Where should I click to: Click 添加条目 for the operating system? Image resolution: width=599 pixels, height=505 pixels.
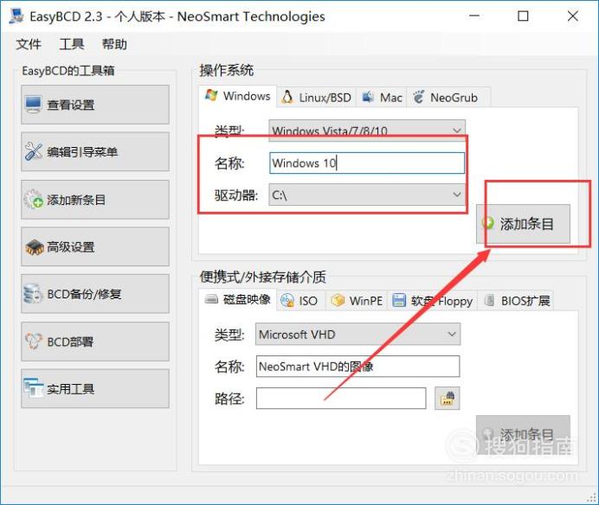tap(523, 224)
